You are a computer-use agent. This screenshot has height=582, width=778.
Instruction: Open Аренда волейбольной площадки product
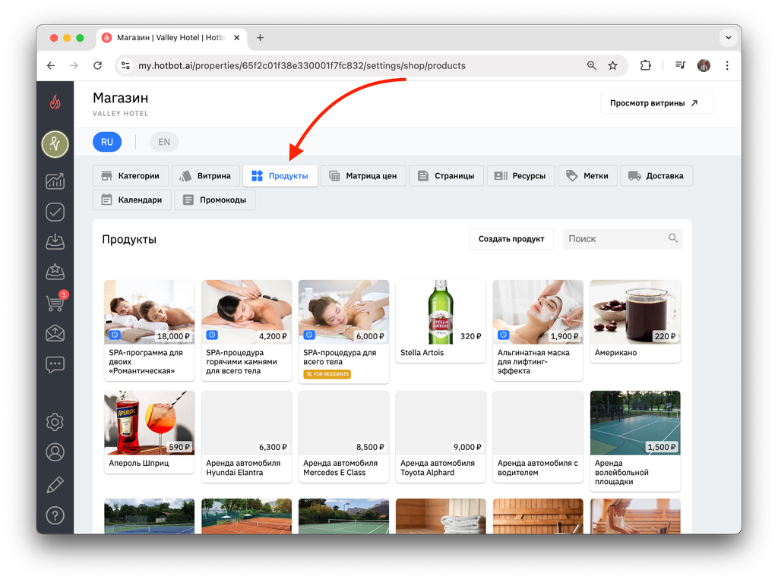coord(635,441)
